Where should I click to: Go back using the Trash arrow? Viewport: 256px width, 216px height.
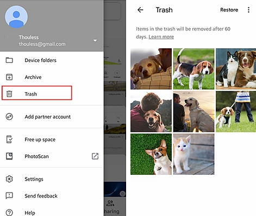[140, 10]
